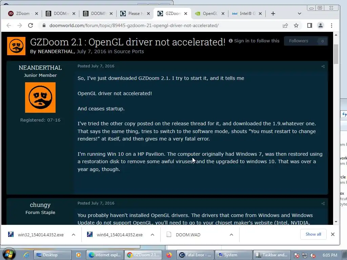The width and height of the screenshot is (347, 260).
Task: Click NEANDERTHAL avatar beside the topic title
Action: point(16,46)
